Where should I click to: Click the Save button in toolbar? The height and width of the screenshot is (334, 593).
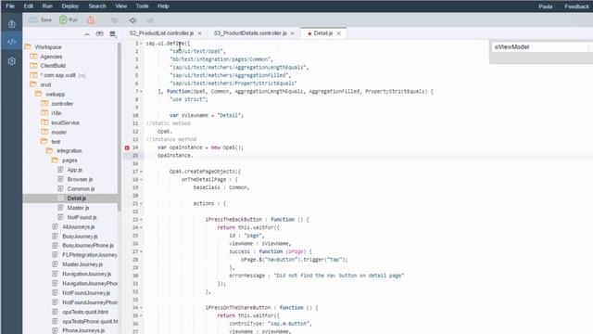(x=41, y=20)
